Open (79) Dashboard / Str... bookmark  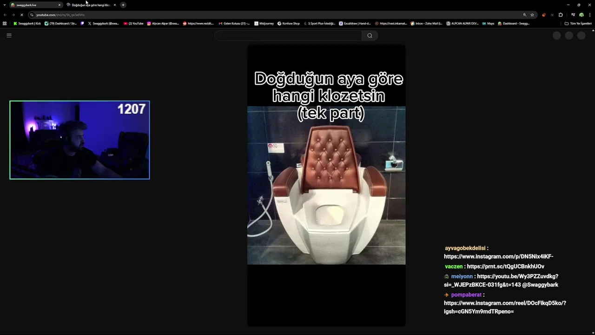coord(60,23)
